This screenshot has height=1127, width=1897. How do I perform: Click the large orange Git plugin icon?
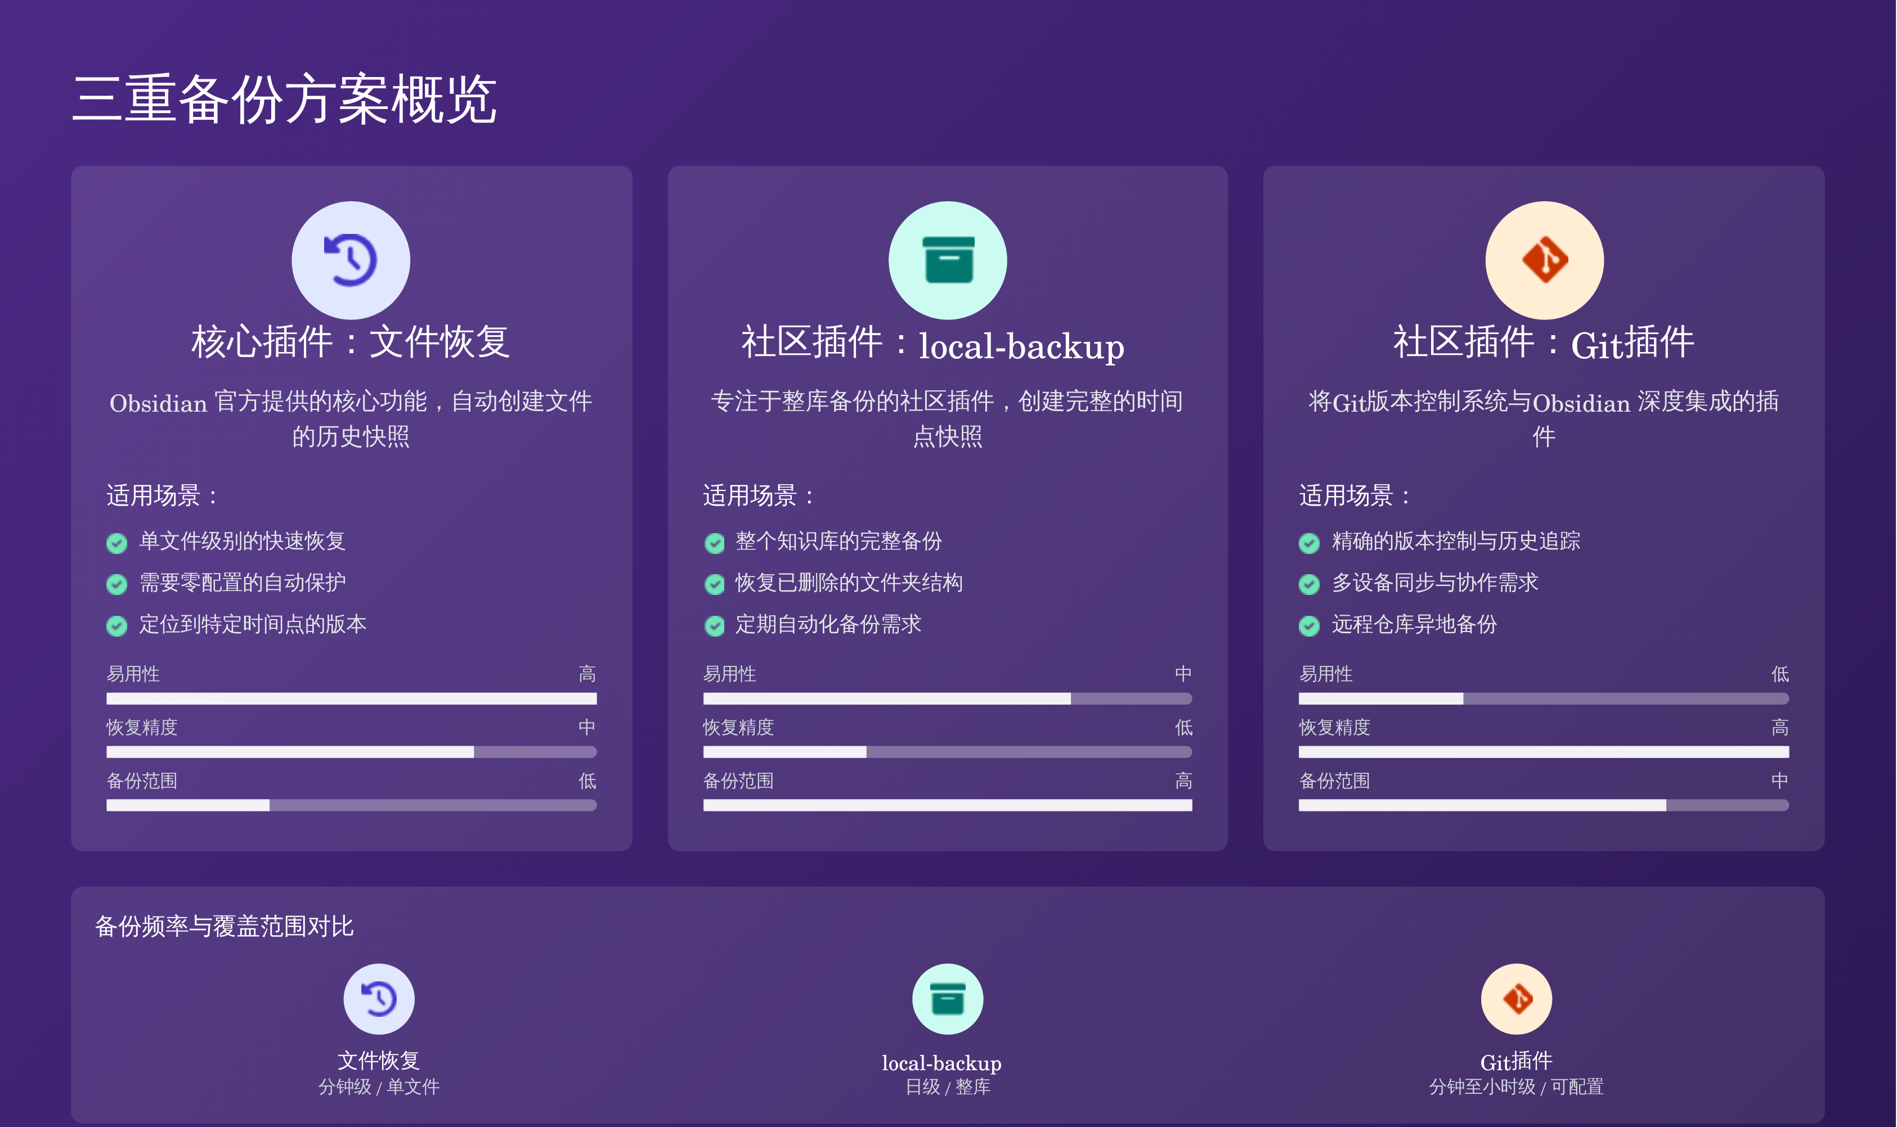tap(1544, 260)
